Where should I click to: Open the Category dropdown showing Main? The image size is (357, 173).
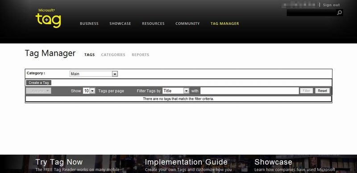pos(94,74)
